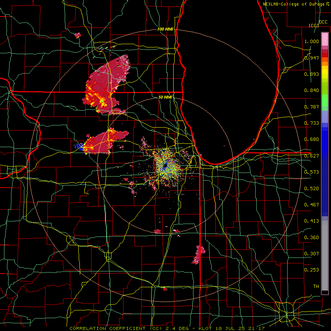331x331 pixels.
Task: Click the 0.253 scale value
Action: 312,270
